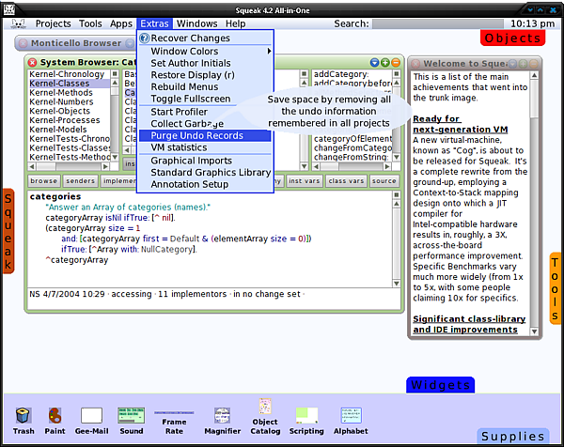564x447 pixels.
Task: Select Standard Graphics Library
Action: click(205, 173)
